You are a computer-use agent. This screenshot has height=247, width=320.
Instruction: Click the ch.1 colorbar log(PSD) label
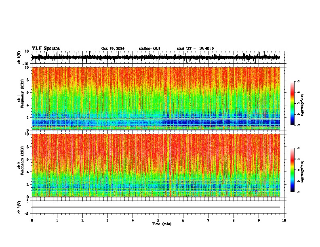pyautogui.click(x=302, y=105)
